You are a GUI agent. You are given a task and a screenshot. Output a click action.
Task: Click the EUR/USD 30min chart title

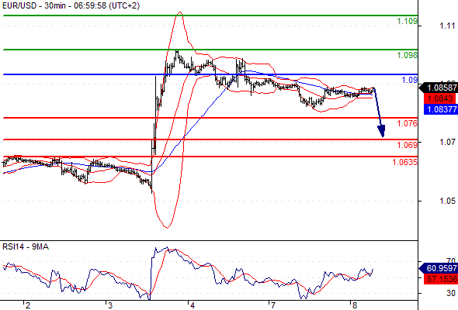click(x=71, y=5)
